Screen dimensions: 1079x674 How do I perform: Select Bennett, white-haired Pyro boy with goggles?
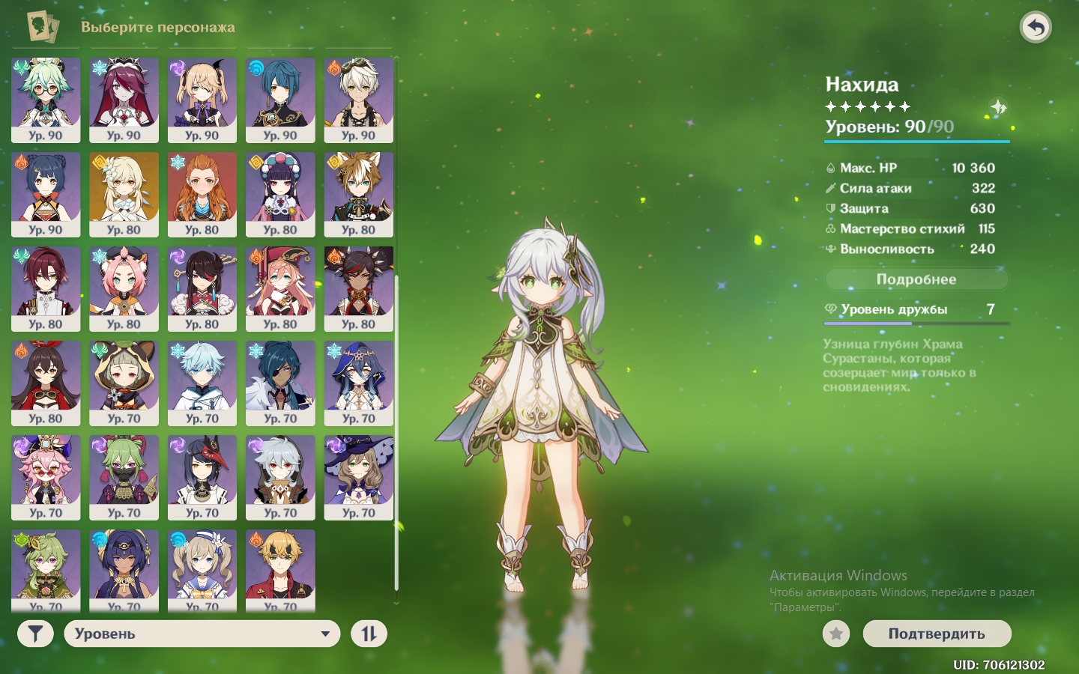pos(359,100)
